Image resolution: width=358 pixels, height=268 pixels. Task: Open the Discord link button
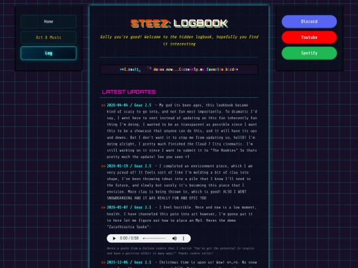coord(309,22)
